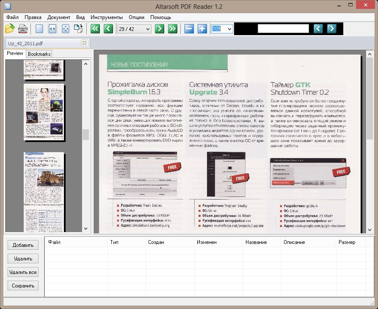
Task: Zoom in with the plus button
Action: (x=202, y=29)
